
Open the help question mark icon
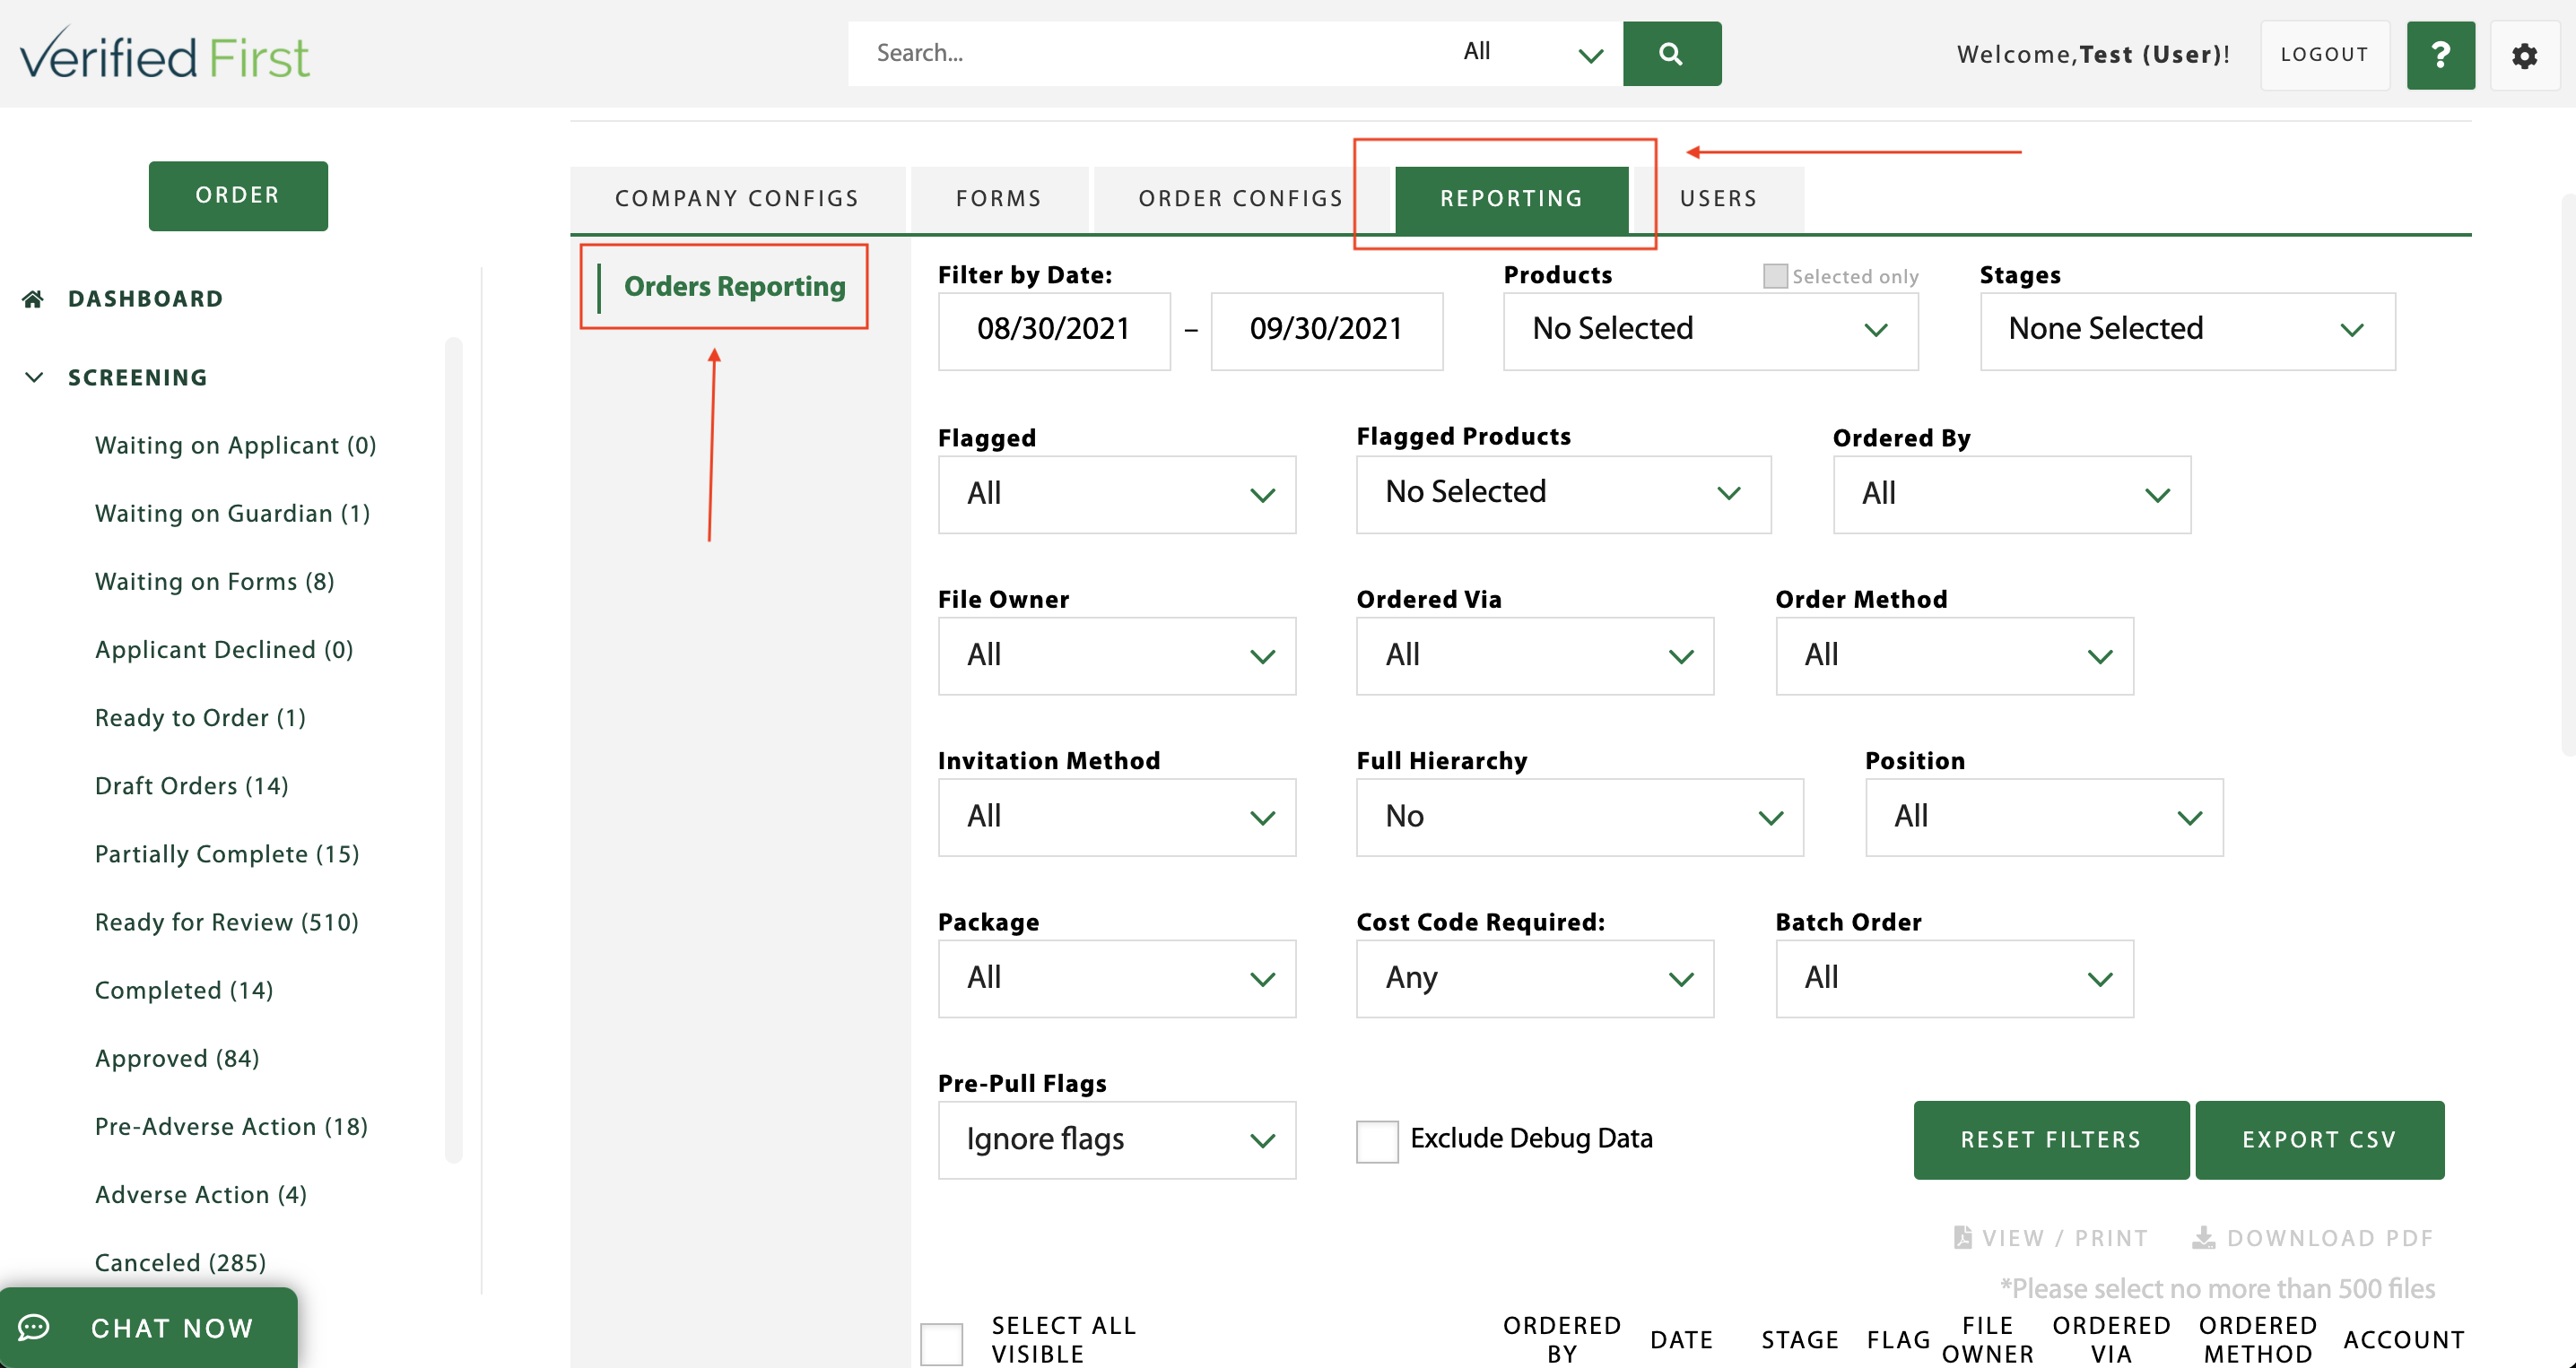point(2440,55)
